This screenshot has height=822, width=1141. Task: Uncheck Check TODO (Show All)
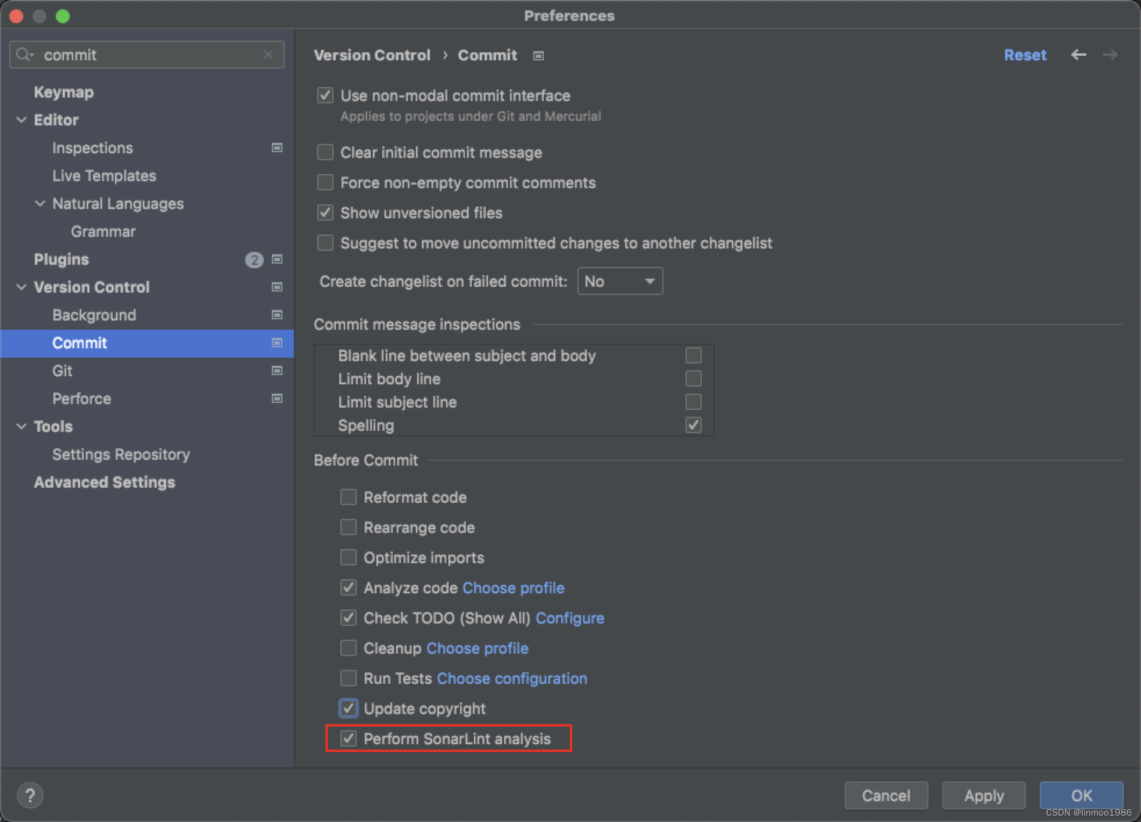349,618
